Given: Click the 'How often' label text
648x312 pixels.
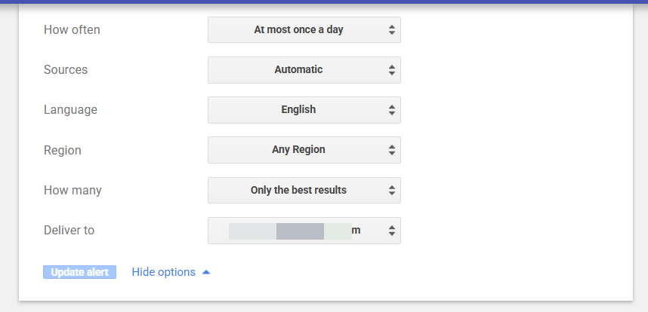Looking at the screenshot, I should click(72, 30).
